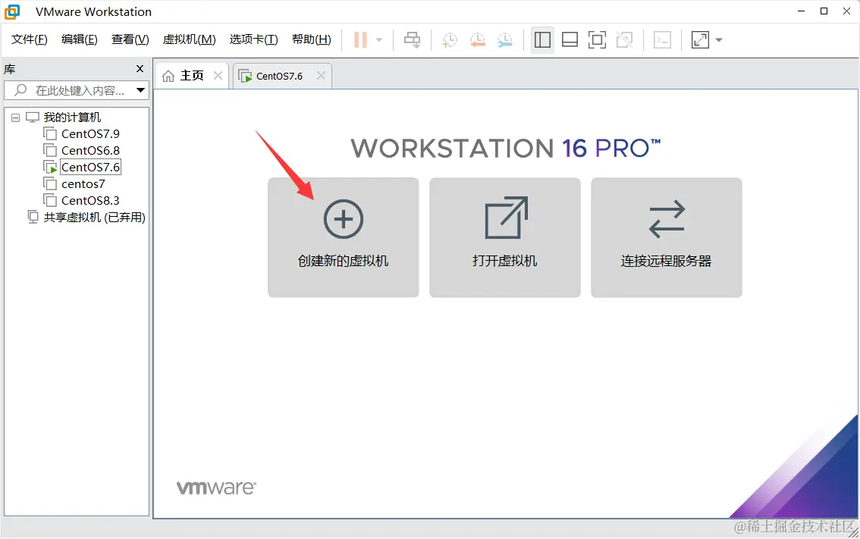Collapse the 我的计算机 tree node
The image size is (860, 539).
coord(15,118)
